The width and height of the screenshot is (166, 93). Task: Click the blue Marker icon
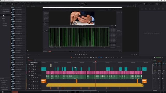click(102, 57)
